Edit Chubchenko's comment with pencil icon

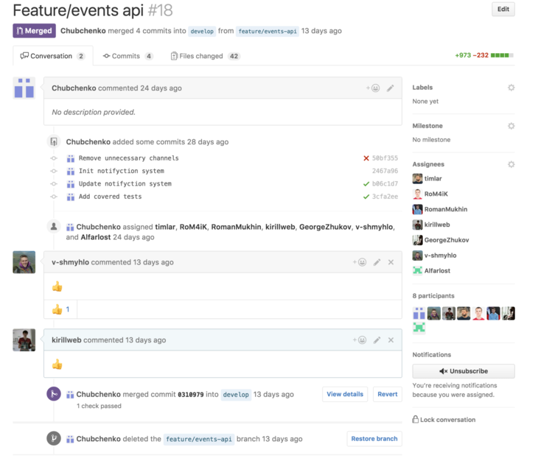point(391,88)
